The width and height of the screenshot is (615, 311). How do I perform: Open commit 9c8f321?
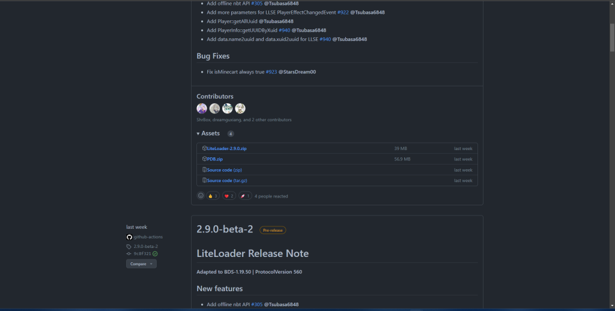(x=142, y=254)
